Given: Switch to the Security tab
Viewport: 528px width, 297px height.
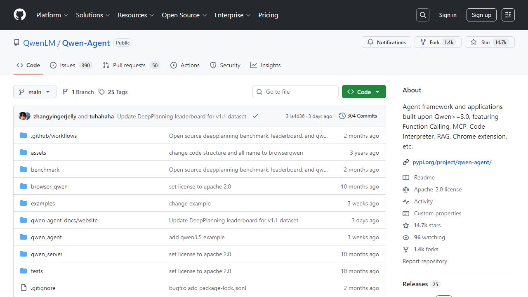Looking at the screenshot, I should [225, 65].
